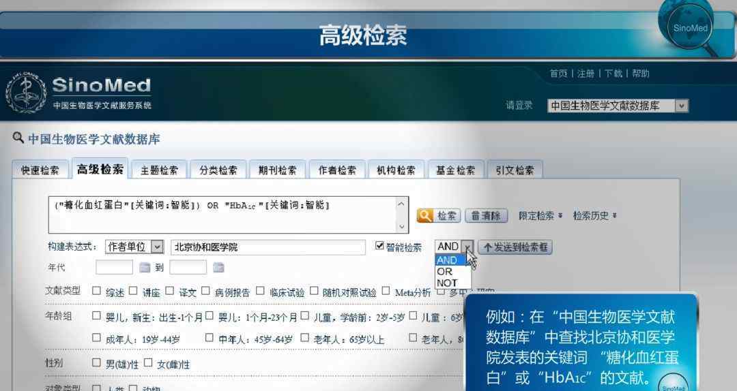Switch to 快速检索 tab
The image size is (737, 391).
click(x=40, y=170)
